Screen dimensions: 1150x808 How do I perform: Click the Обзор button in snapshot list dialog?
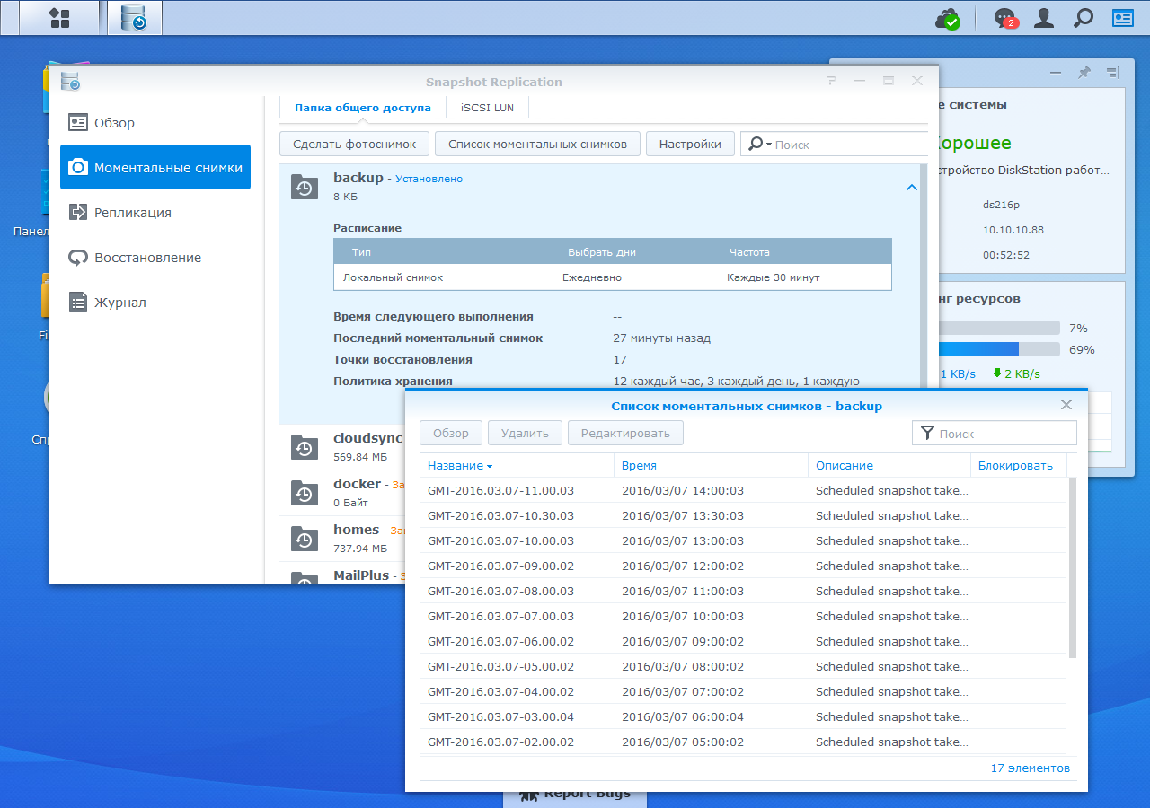click(x=451, y=433)
